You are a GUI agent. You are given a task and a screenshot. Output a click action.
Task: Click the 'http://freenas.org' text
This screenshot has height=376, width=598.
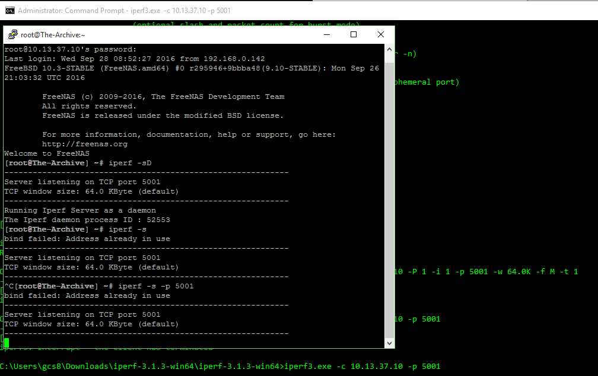click(x=85, y=144)
